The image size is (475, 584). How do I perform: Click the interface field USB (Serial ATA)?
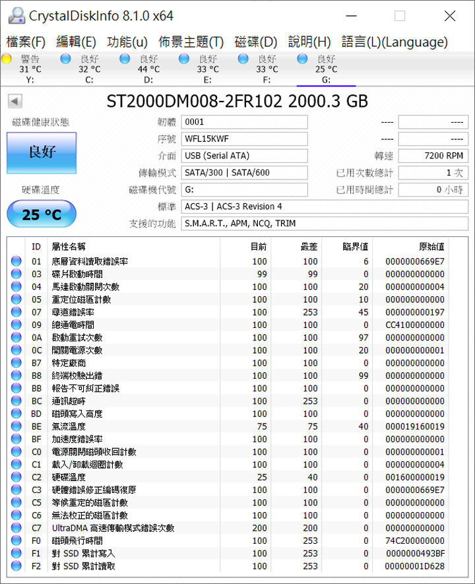pyautogui.click(x=245, y=156)
